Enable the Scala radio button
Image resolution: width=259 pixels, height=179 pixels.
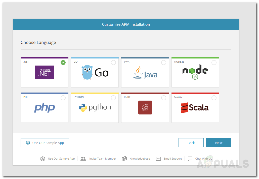point(214,98)
